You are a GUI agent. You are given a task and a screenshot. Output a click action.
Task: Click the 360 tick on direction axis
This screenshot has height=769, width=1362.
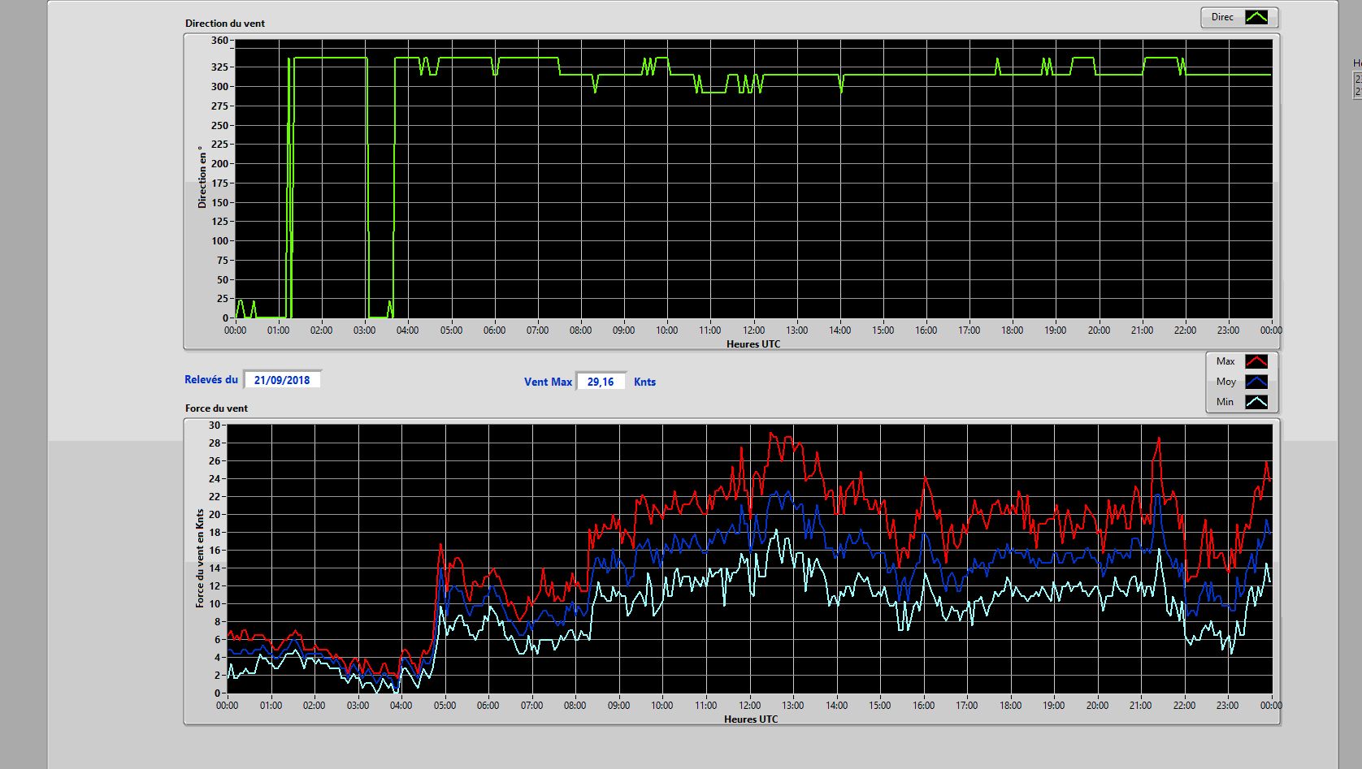click(x=220, y=40)
